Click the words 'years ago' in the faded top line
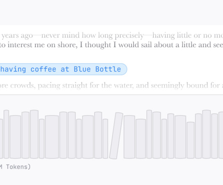Image resolution: width=223 pixels, height=185 pixels. pyautogui.click(x=17, y=36)
